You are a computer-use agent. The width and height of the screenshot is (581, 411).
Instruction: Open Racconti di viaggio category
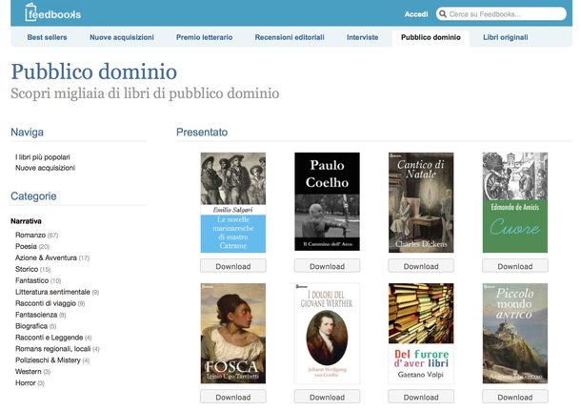click(x=46, y=303)
